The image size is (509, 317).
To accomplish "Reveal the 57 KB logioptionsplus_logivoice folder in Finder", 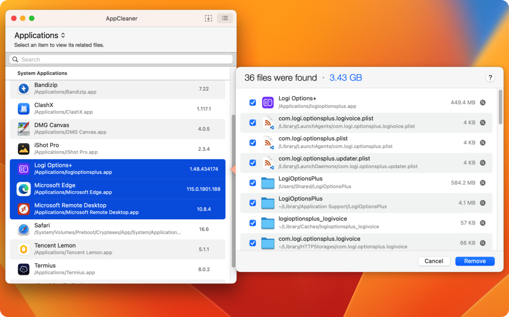I will (x=483, y=223).
